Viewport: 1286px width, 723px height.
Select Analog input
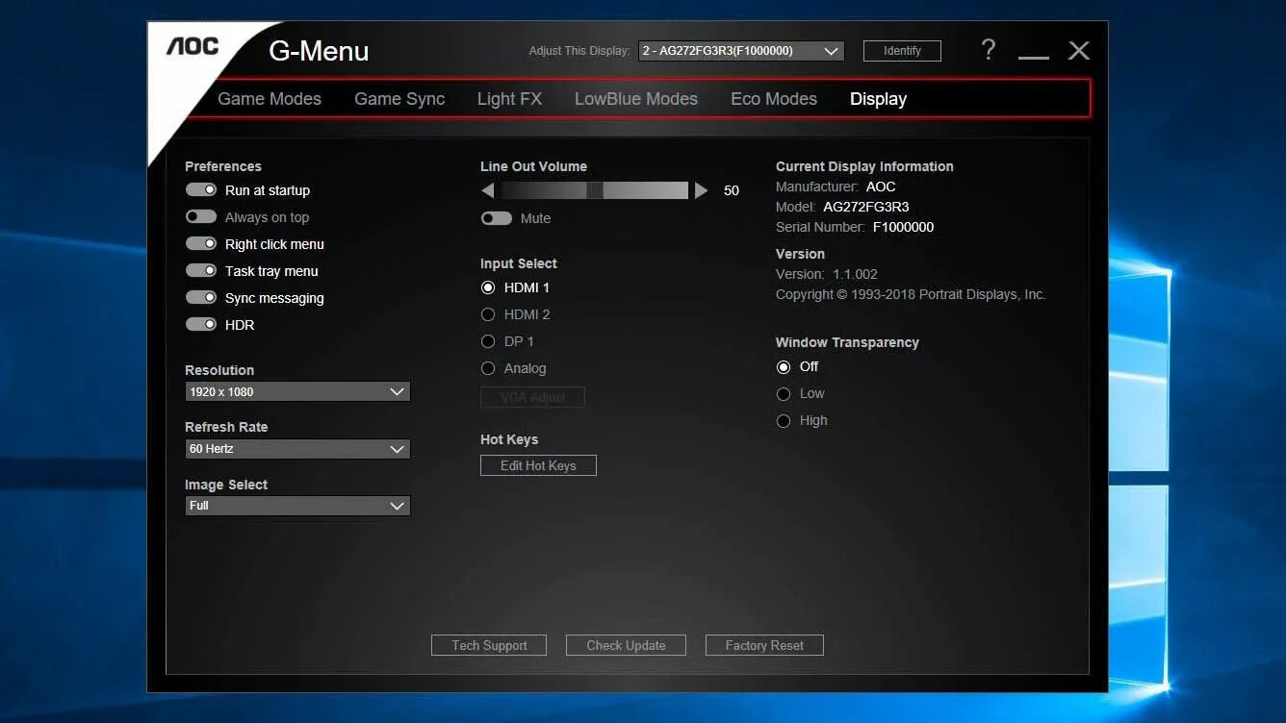tap(488, 368)
